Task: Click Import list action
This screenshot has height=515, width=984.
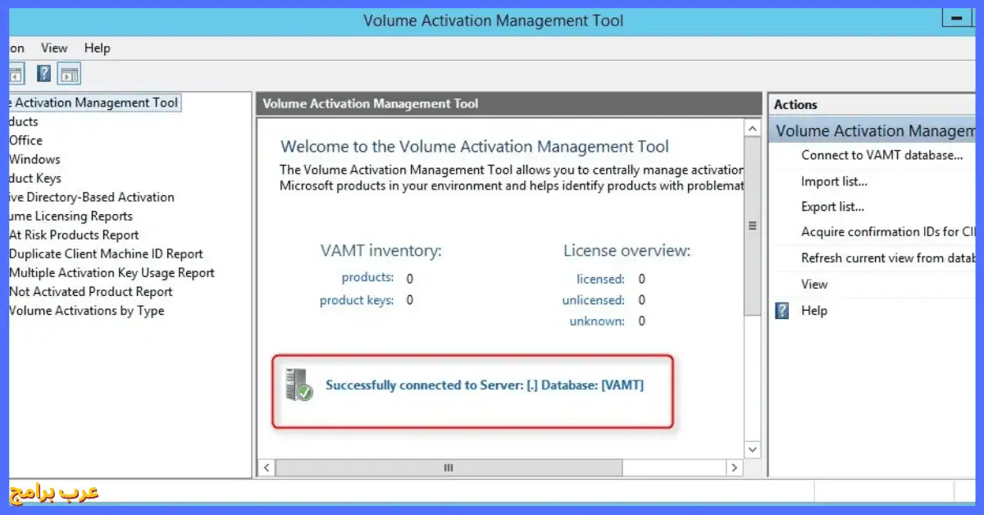Action: [834, 181]
